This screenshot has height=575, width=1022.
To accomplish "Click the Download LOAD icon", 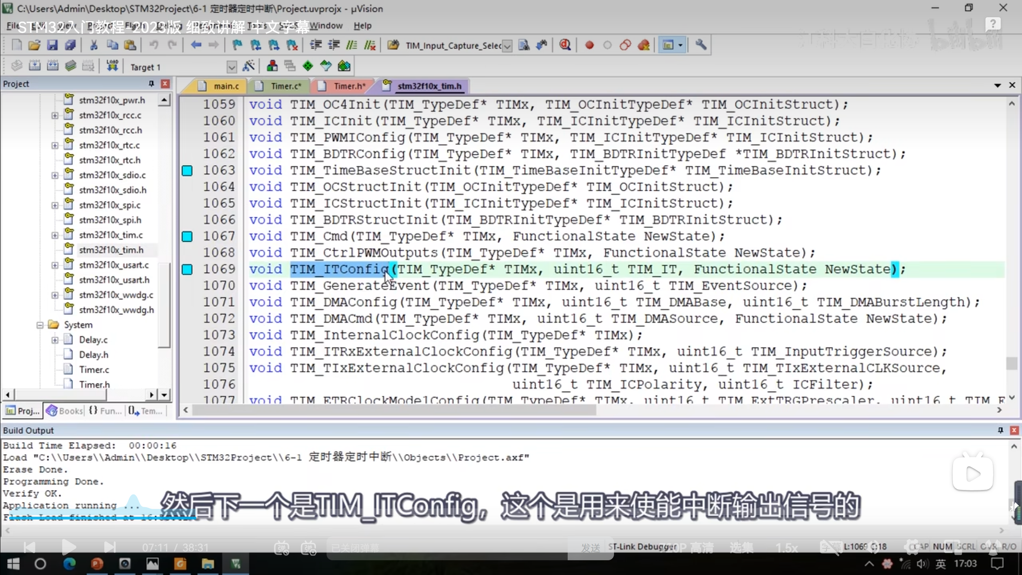I will pyautogui.click(x=113, y=66).
